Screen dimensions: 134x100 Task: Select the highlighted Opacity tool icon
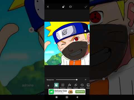[56, 85]
